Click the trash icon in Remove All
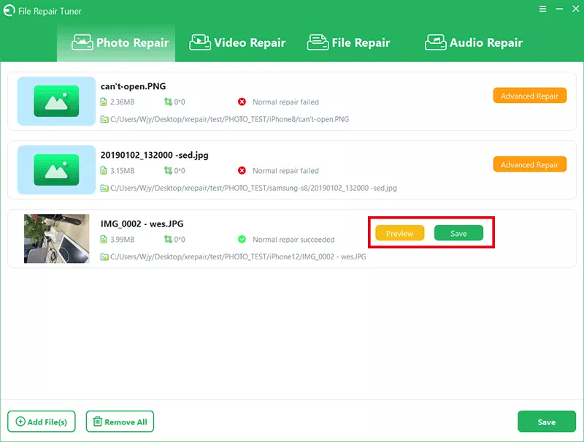Viewport: 584px width, 442px height. [x=97, y=422]
